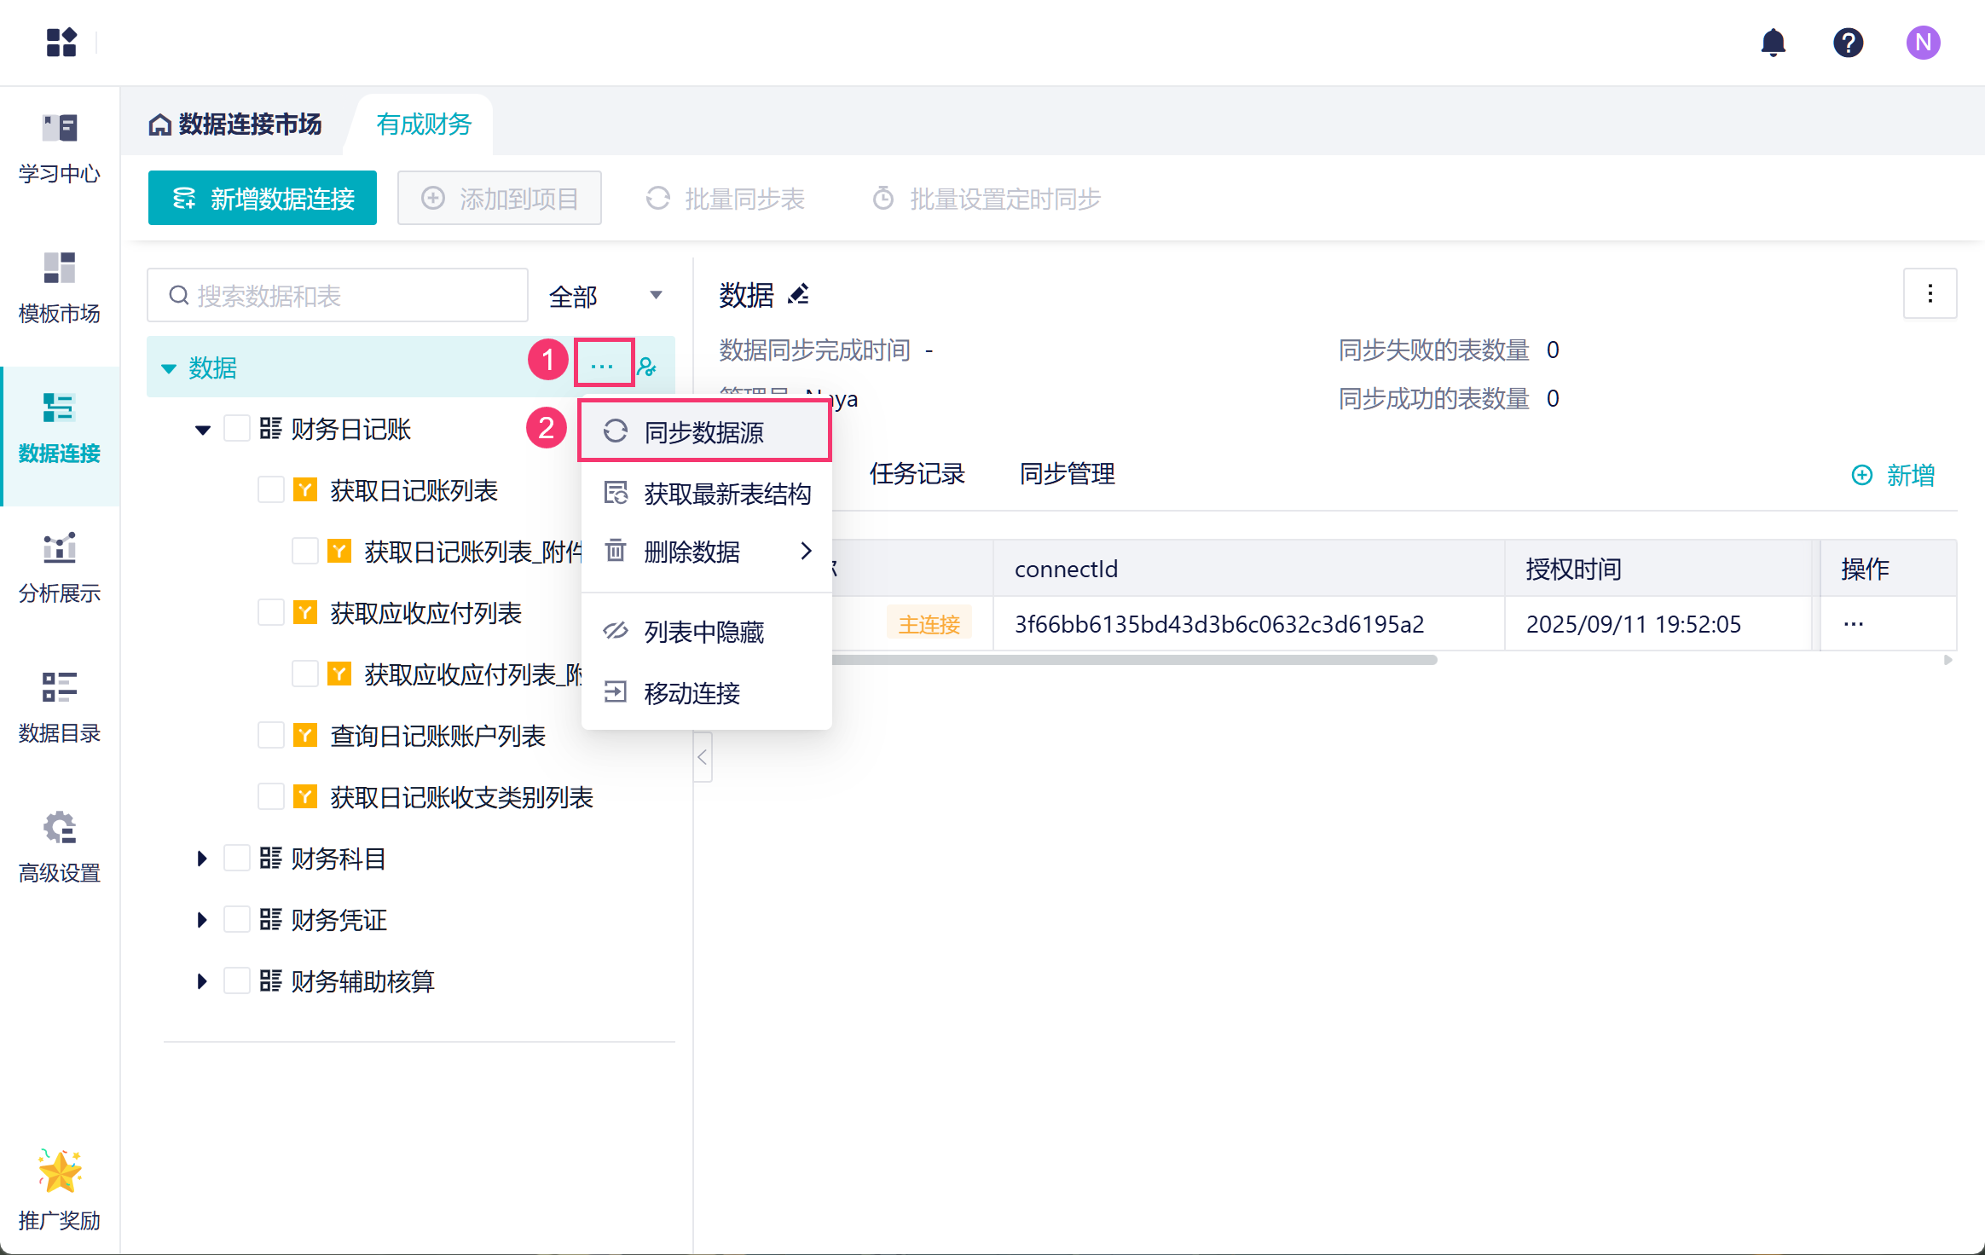
Task: Click the 新增数据连接 button
Action: click(263, 199)
